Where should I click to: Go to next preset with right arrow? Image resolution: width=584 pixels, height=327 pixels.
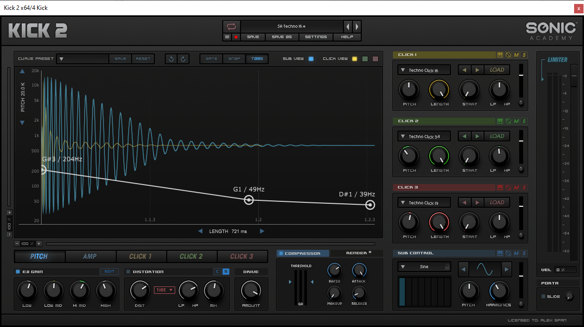pyautogui.click(x=357, y=26)
